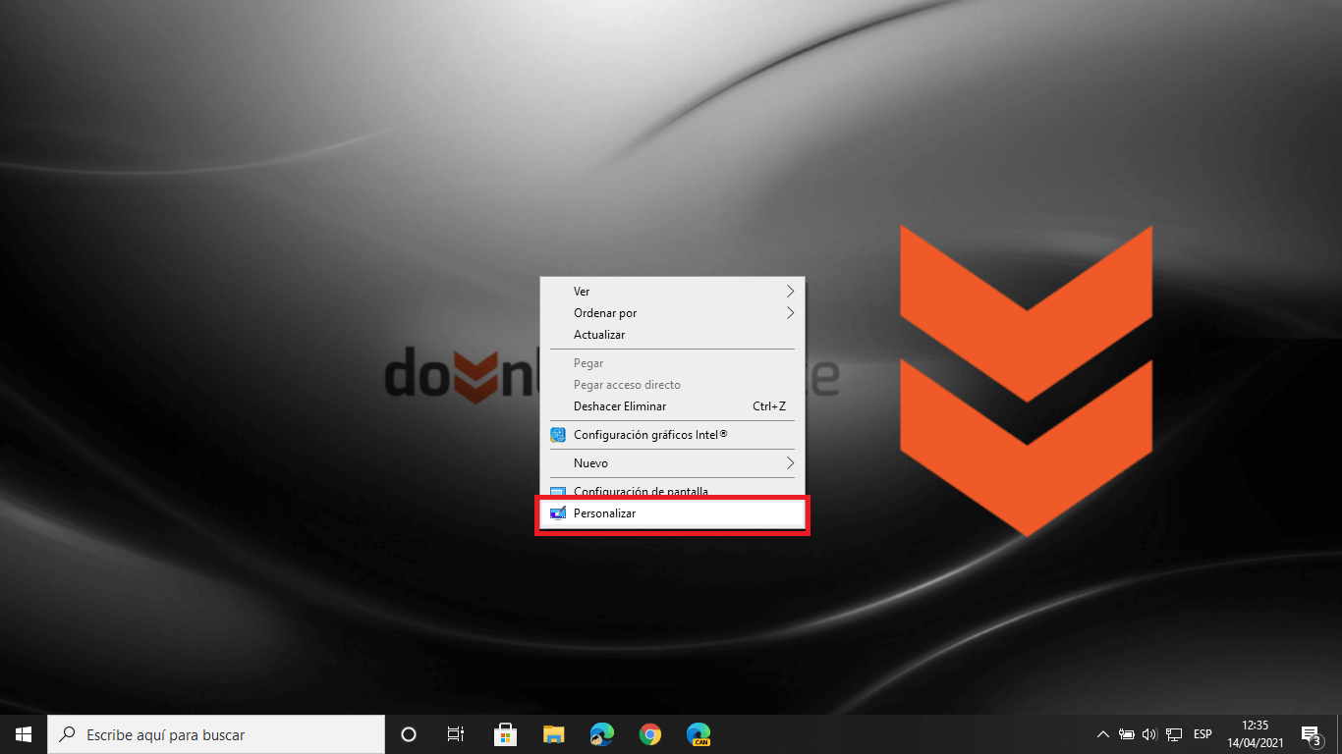Expand the 'Ordenar por' submenu

672,313
